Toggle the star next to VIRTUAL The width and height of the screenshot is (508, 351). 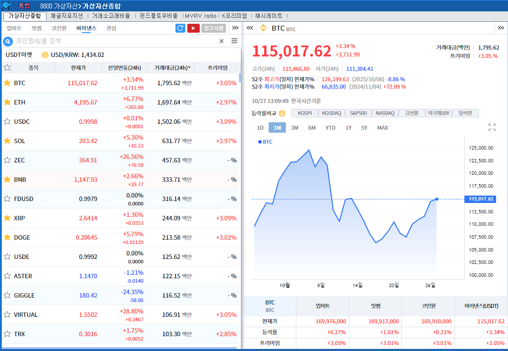(x=6, y=314)
